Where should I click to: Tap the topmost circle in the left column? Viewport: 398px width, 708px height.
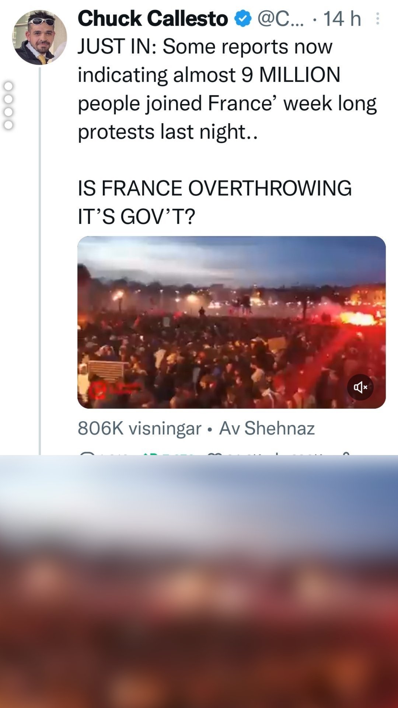8,86
